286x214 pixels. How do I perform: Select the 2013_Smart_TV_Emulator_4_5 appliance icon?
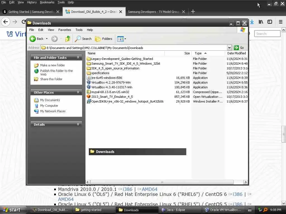click(89, 96)
